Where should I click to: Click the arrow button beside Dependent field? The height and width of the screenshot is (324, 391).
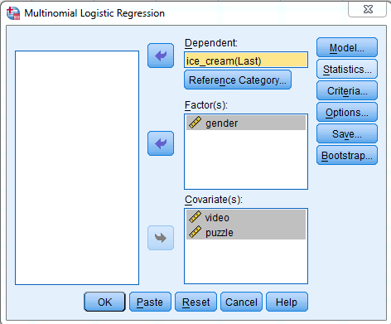click(x=161, y=56)
